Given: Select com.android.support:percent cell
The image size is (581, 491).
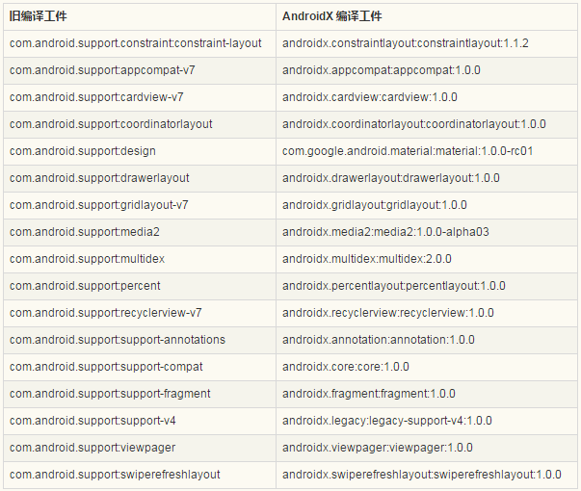Looking at the screenshot, I should pos(140,286).
